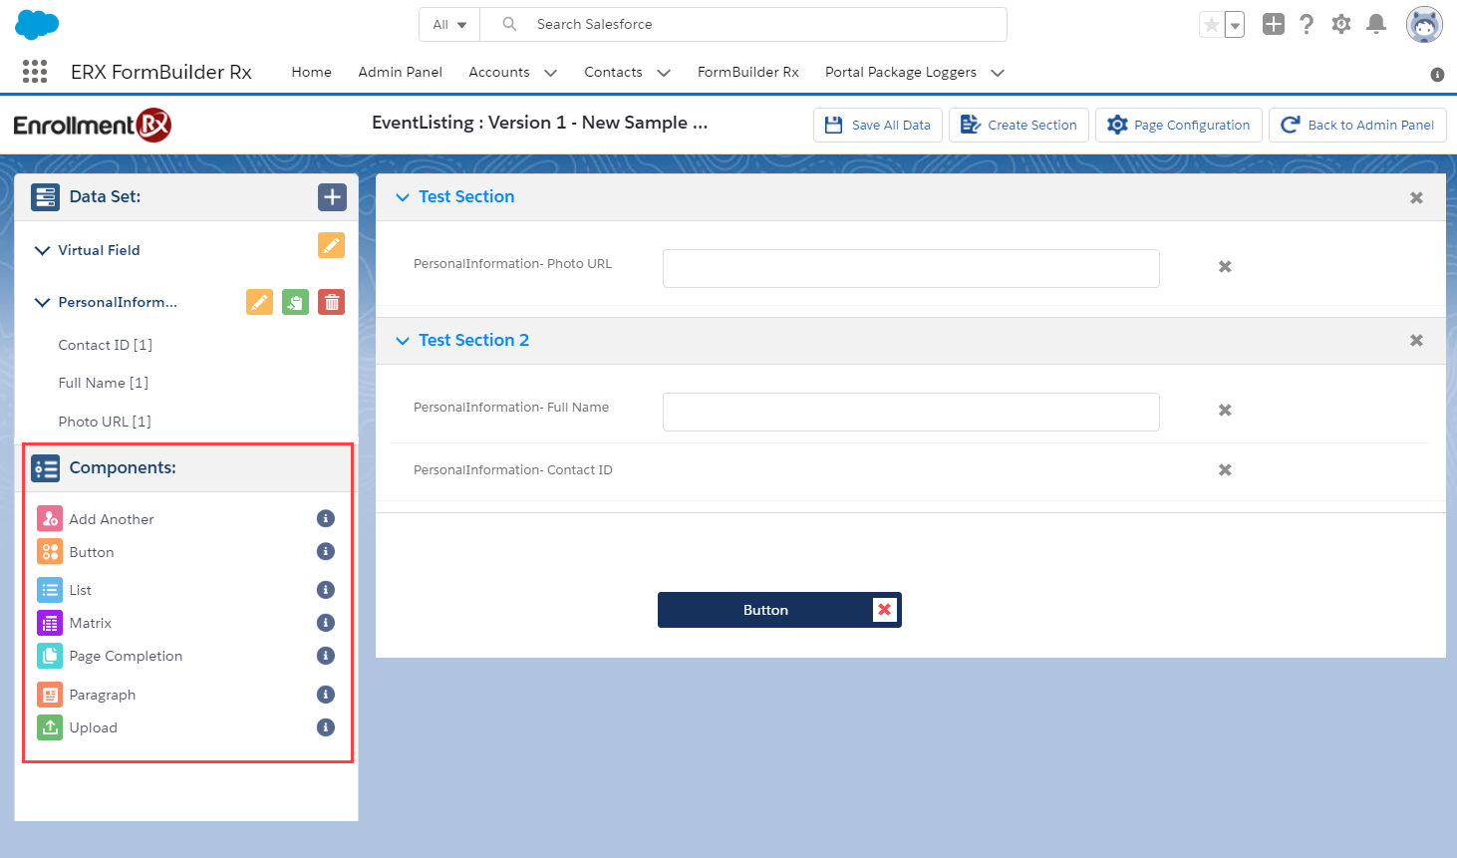The image size is (1457, 858).
Task: Click the Create Section button
Action: (x=1019, y=126)
